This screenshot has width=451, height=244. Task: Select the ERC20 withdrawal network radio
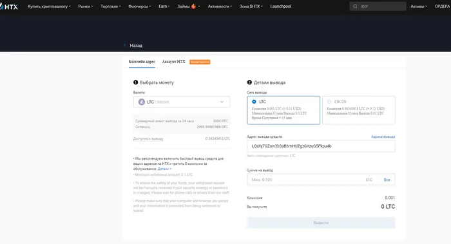329,102
